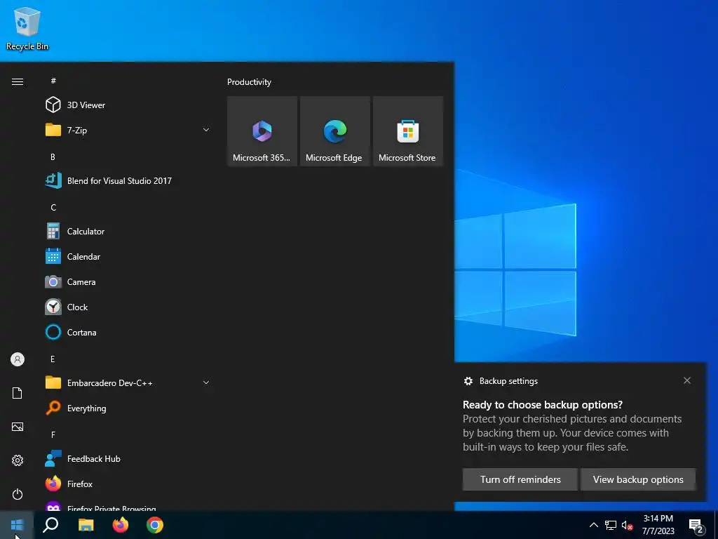Image resolution: width=718 pixels, height=539 pixels.
Task: Open the Calculator app
Action: (128, 232)
